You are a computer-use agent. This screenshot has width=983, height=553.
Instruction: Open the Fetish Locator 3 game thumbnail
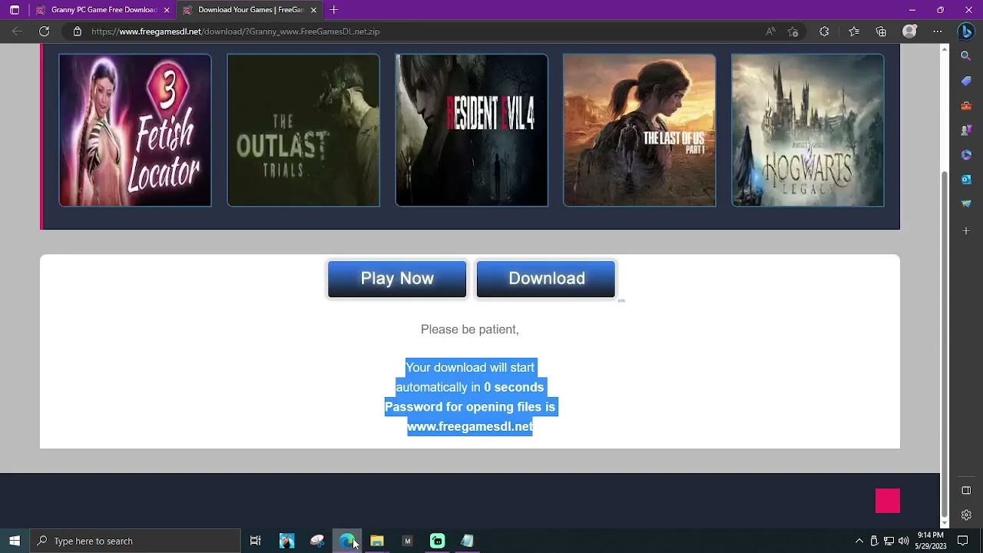tap(135, 130)
